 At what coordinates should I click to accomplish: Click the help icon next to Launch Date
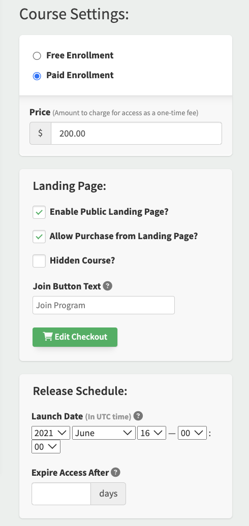138,416
